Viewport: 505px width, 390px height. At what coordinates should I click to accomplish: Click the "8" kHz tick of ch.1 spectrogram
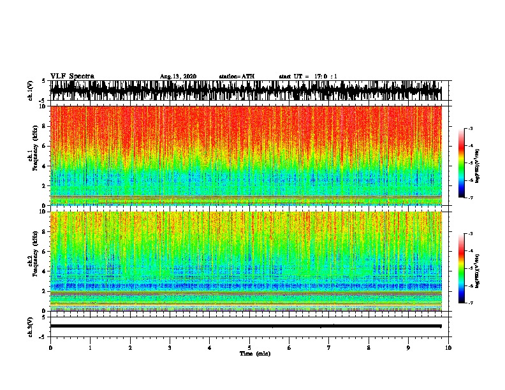pyautogui.click(x=45, y=126)
